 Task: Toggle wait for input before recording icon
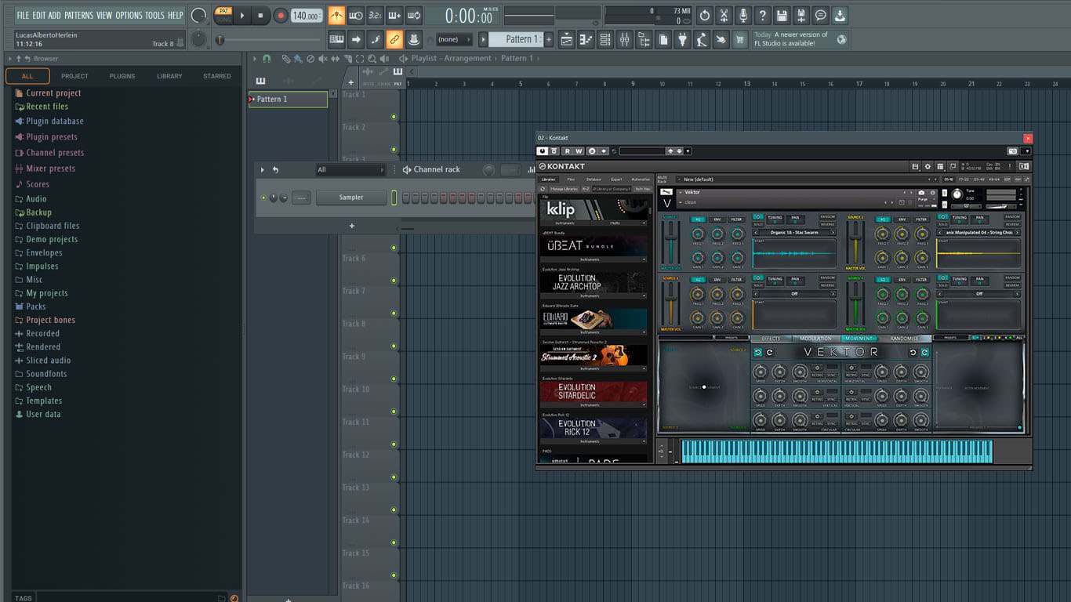356,15
